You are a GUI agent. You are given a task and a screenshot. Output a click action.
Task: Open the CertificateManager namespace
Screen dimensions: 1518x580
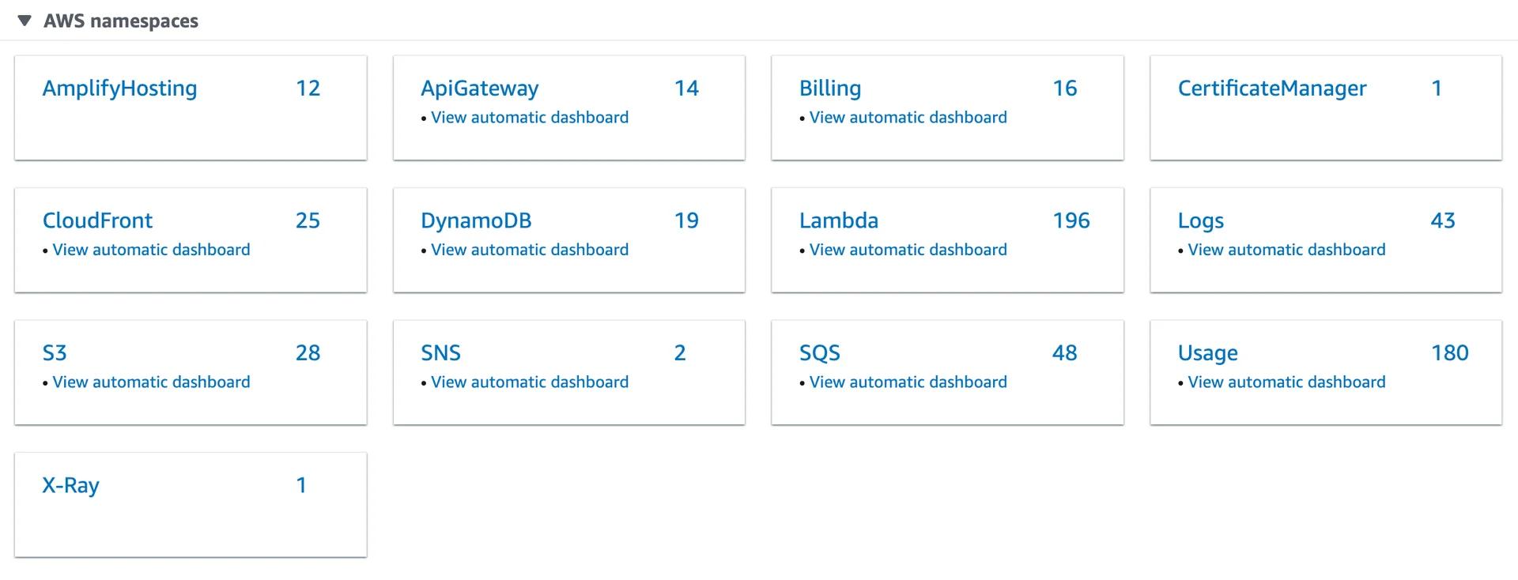coord(1272,88)
